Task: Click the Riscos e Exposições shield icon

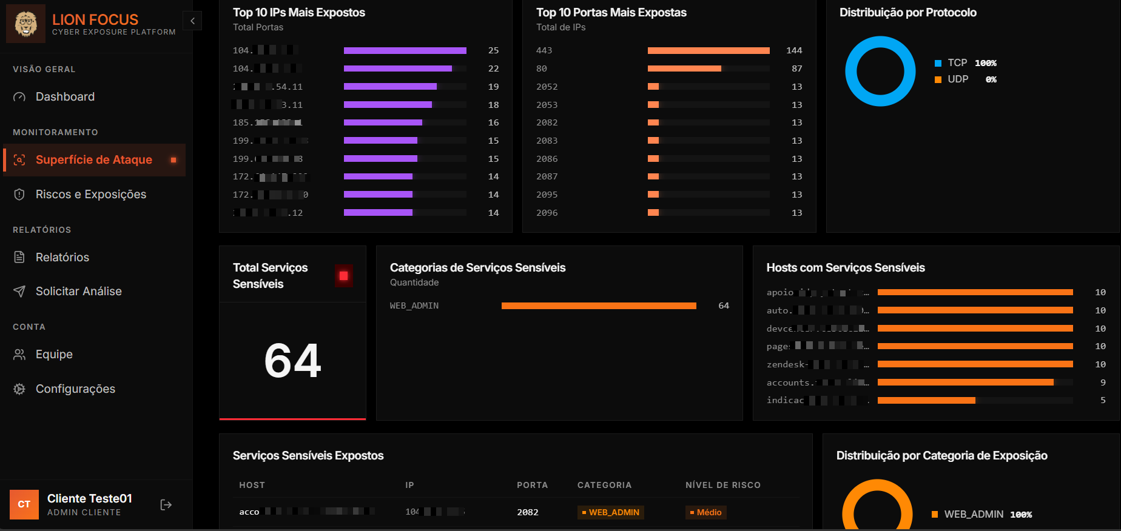Action: click(x=19, y=195)
